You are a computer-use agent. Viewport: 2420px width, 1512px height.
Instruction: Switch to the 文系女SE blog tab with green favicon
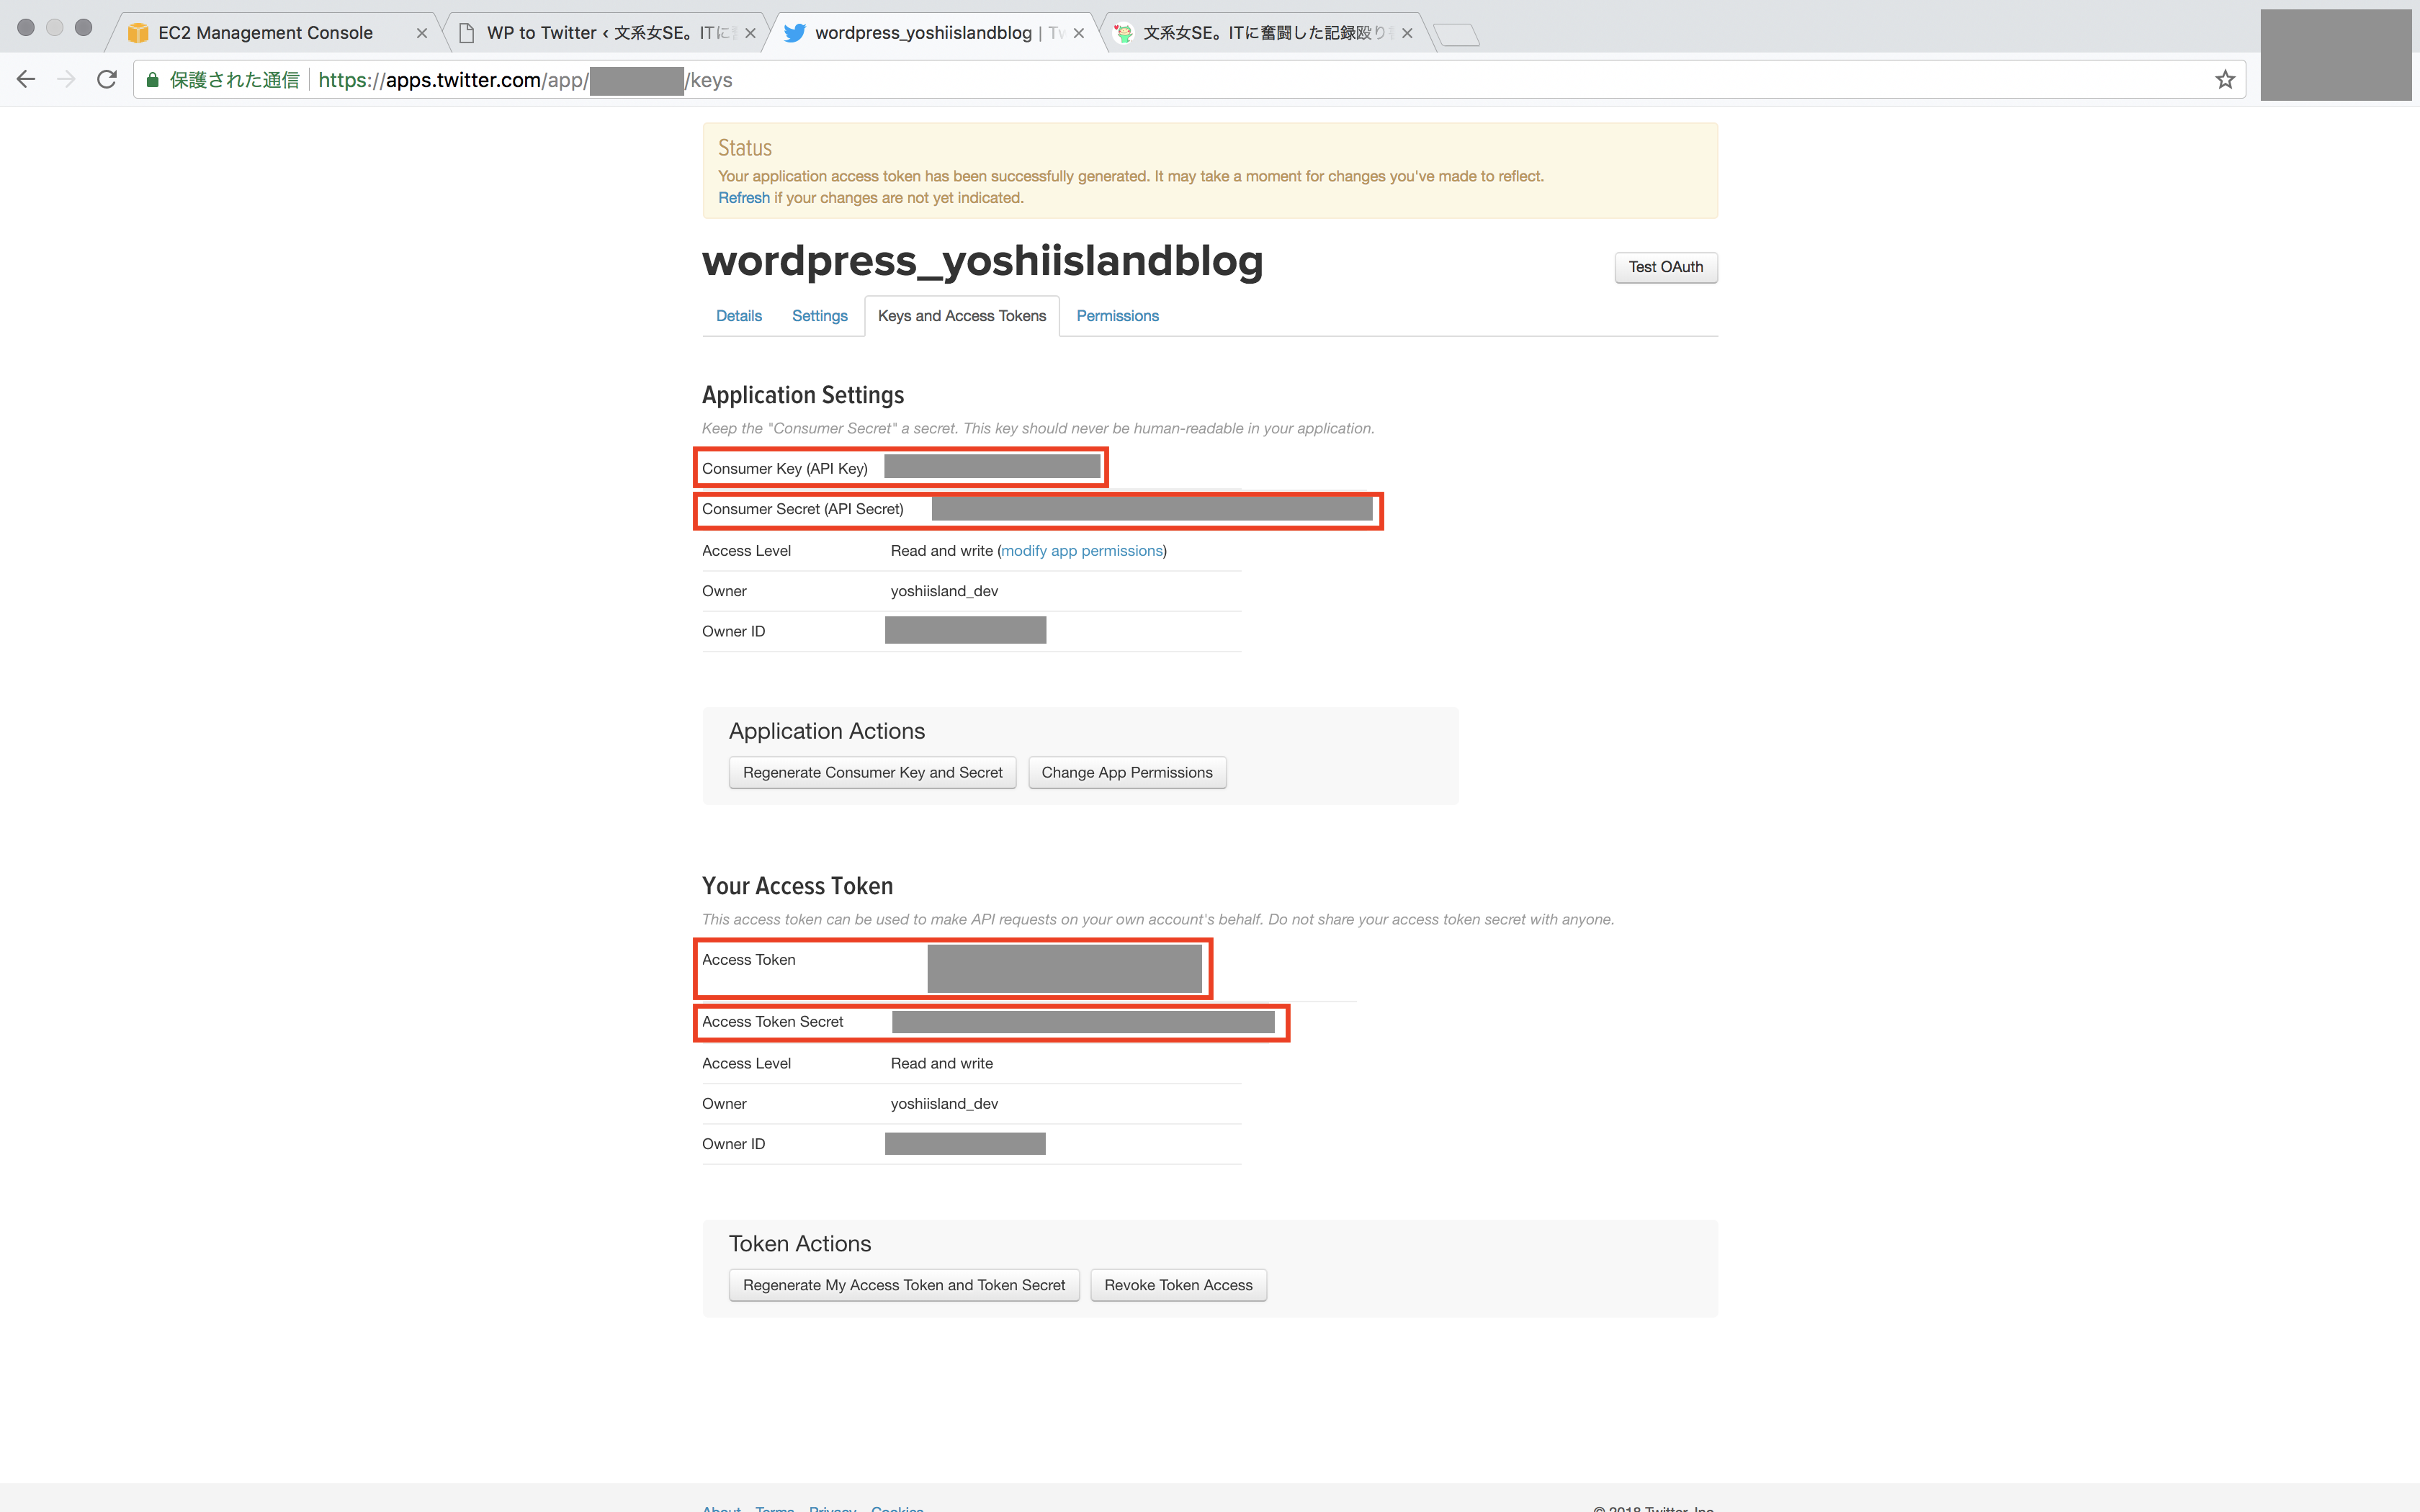[x=1265, y=33]
